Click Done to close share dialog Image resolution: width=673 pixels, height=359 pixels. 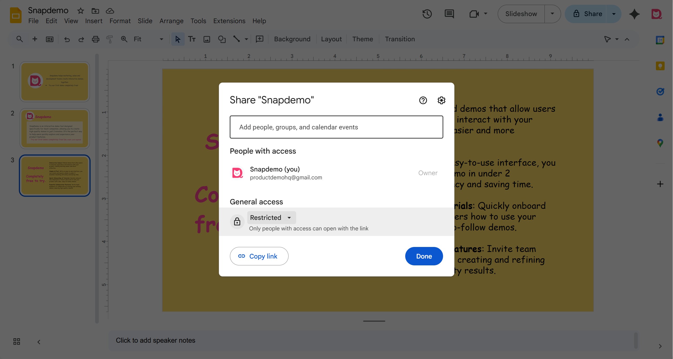coord(424,256)
